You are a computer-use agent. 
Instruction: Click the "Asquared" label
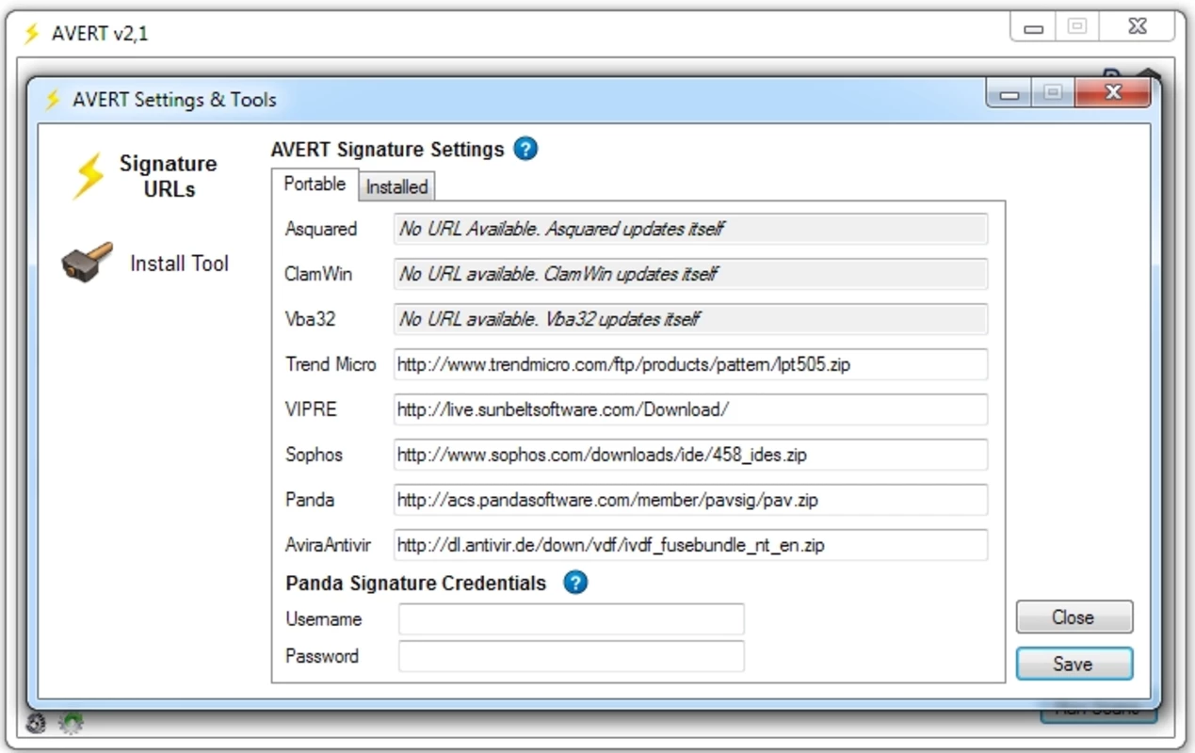tap(321, 229)
